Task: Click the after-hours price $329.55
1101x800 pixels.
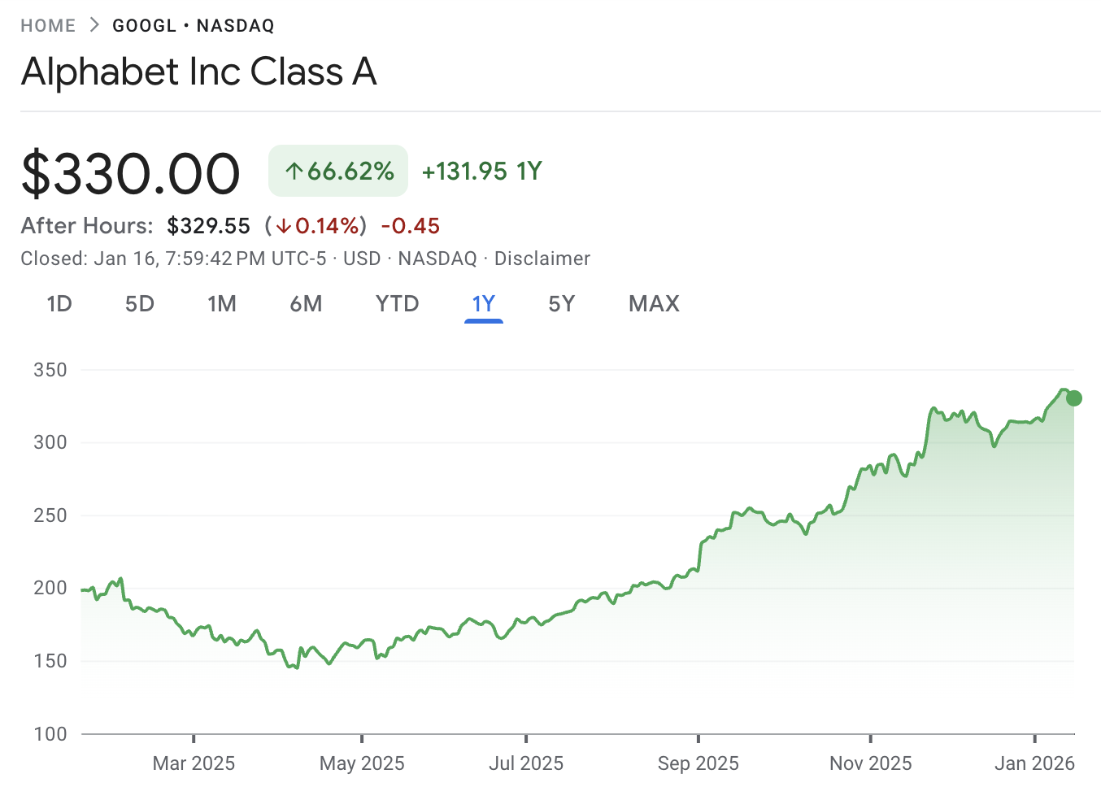Action: (209, 226)
